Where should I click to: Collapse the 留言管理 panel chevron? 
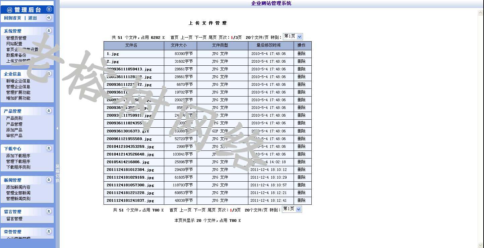tap(49, 211)
